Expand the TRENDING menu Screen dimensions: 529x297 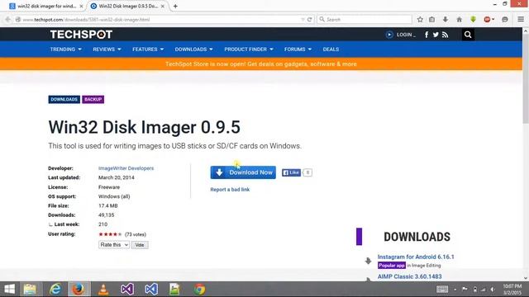pyautogui.click(x=65, y=49)
